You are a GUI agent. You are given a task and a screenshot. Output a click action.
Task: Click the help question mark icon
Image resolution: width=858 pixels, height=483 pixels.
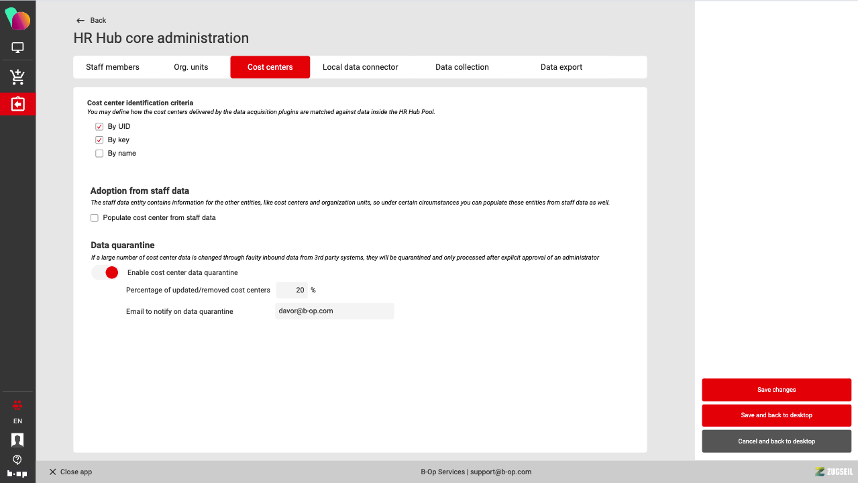click(17, 460)
